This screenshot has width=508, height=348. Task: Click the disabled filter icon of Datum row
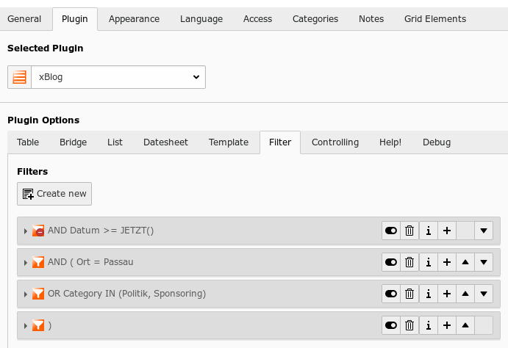pyautogui.click(x=38, y=231)
